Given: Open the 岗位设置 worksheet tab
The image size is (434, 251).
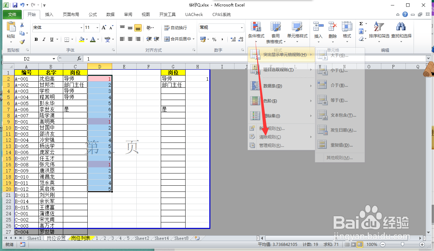Looking at the screenshot, I should [x=56, y=238].
